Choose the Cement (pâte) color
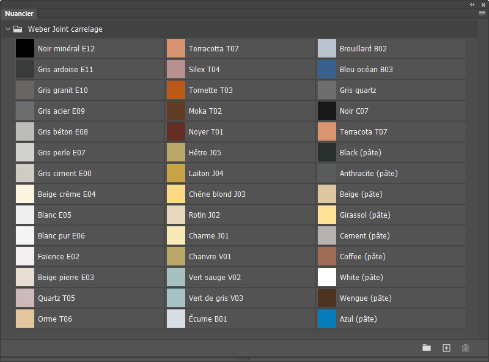The image size is (489, 362). [x=327, y=235]
